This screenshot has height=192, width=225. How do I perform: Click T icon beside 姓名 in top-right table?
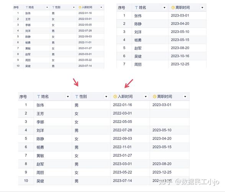click(136, 8)
